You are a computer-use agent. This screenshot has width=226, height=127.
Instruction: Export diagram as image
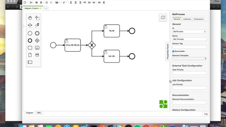(x=57, y=2)
